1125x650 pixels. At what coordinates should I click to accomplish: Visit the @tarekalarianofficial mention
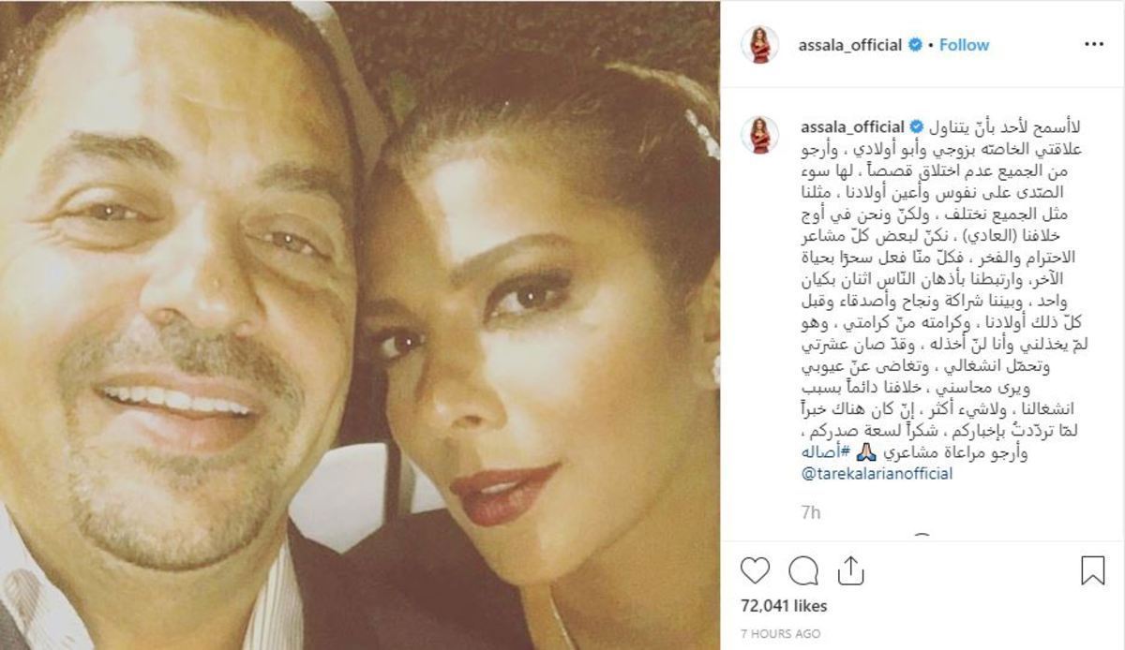(876, 473)
